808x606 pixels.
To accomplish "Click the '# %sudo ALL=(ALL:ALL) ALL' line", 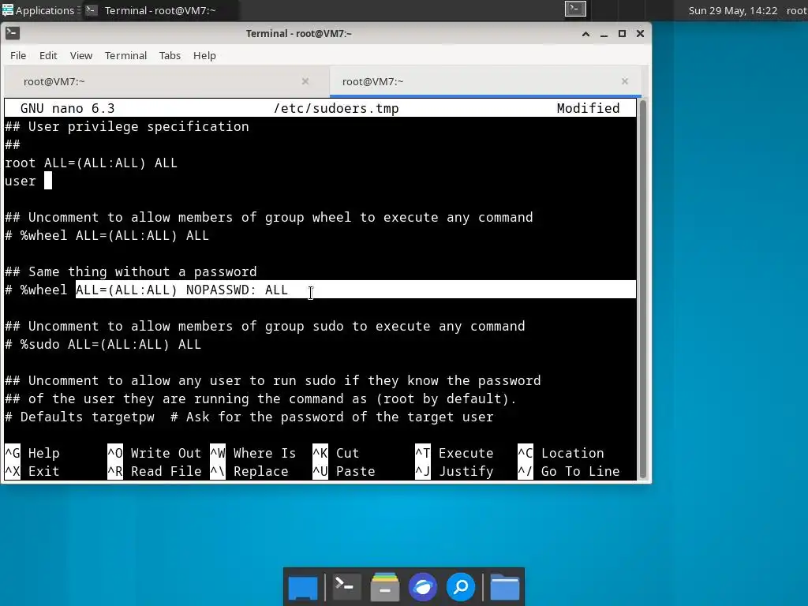I will (x=103, y=344).
